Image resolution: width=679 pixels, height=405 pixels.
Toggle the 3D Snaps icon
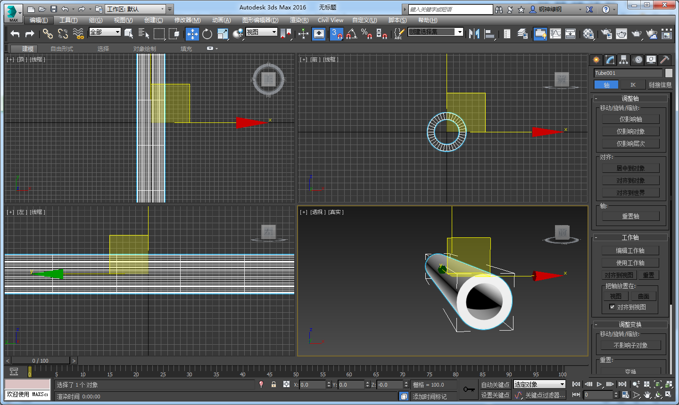click(x=336, y=33)
